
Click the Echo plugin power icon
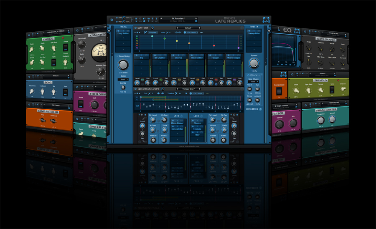(x=29, y=77)
